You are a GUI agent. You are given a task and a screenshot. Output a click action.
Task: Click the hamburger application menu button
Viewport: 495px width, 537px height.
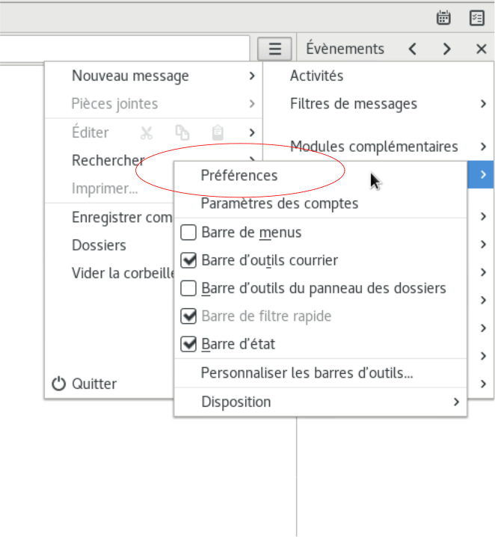click(274, 49)
